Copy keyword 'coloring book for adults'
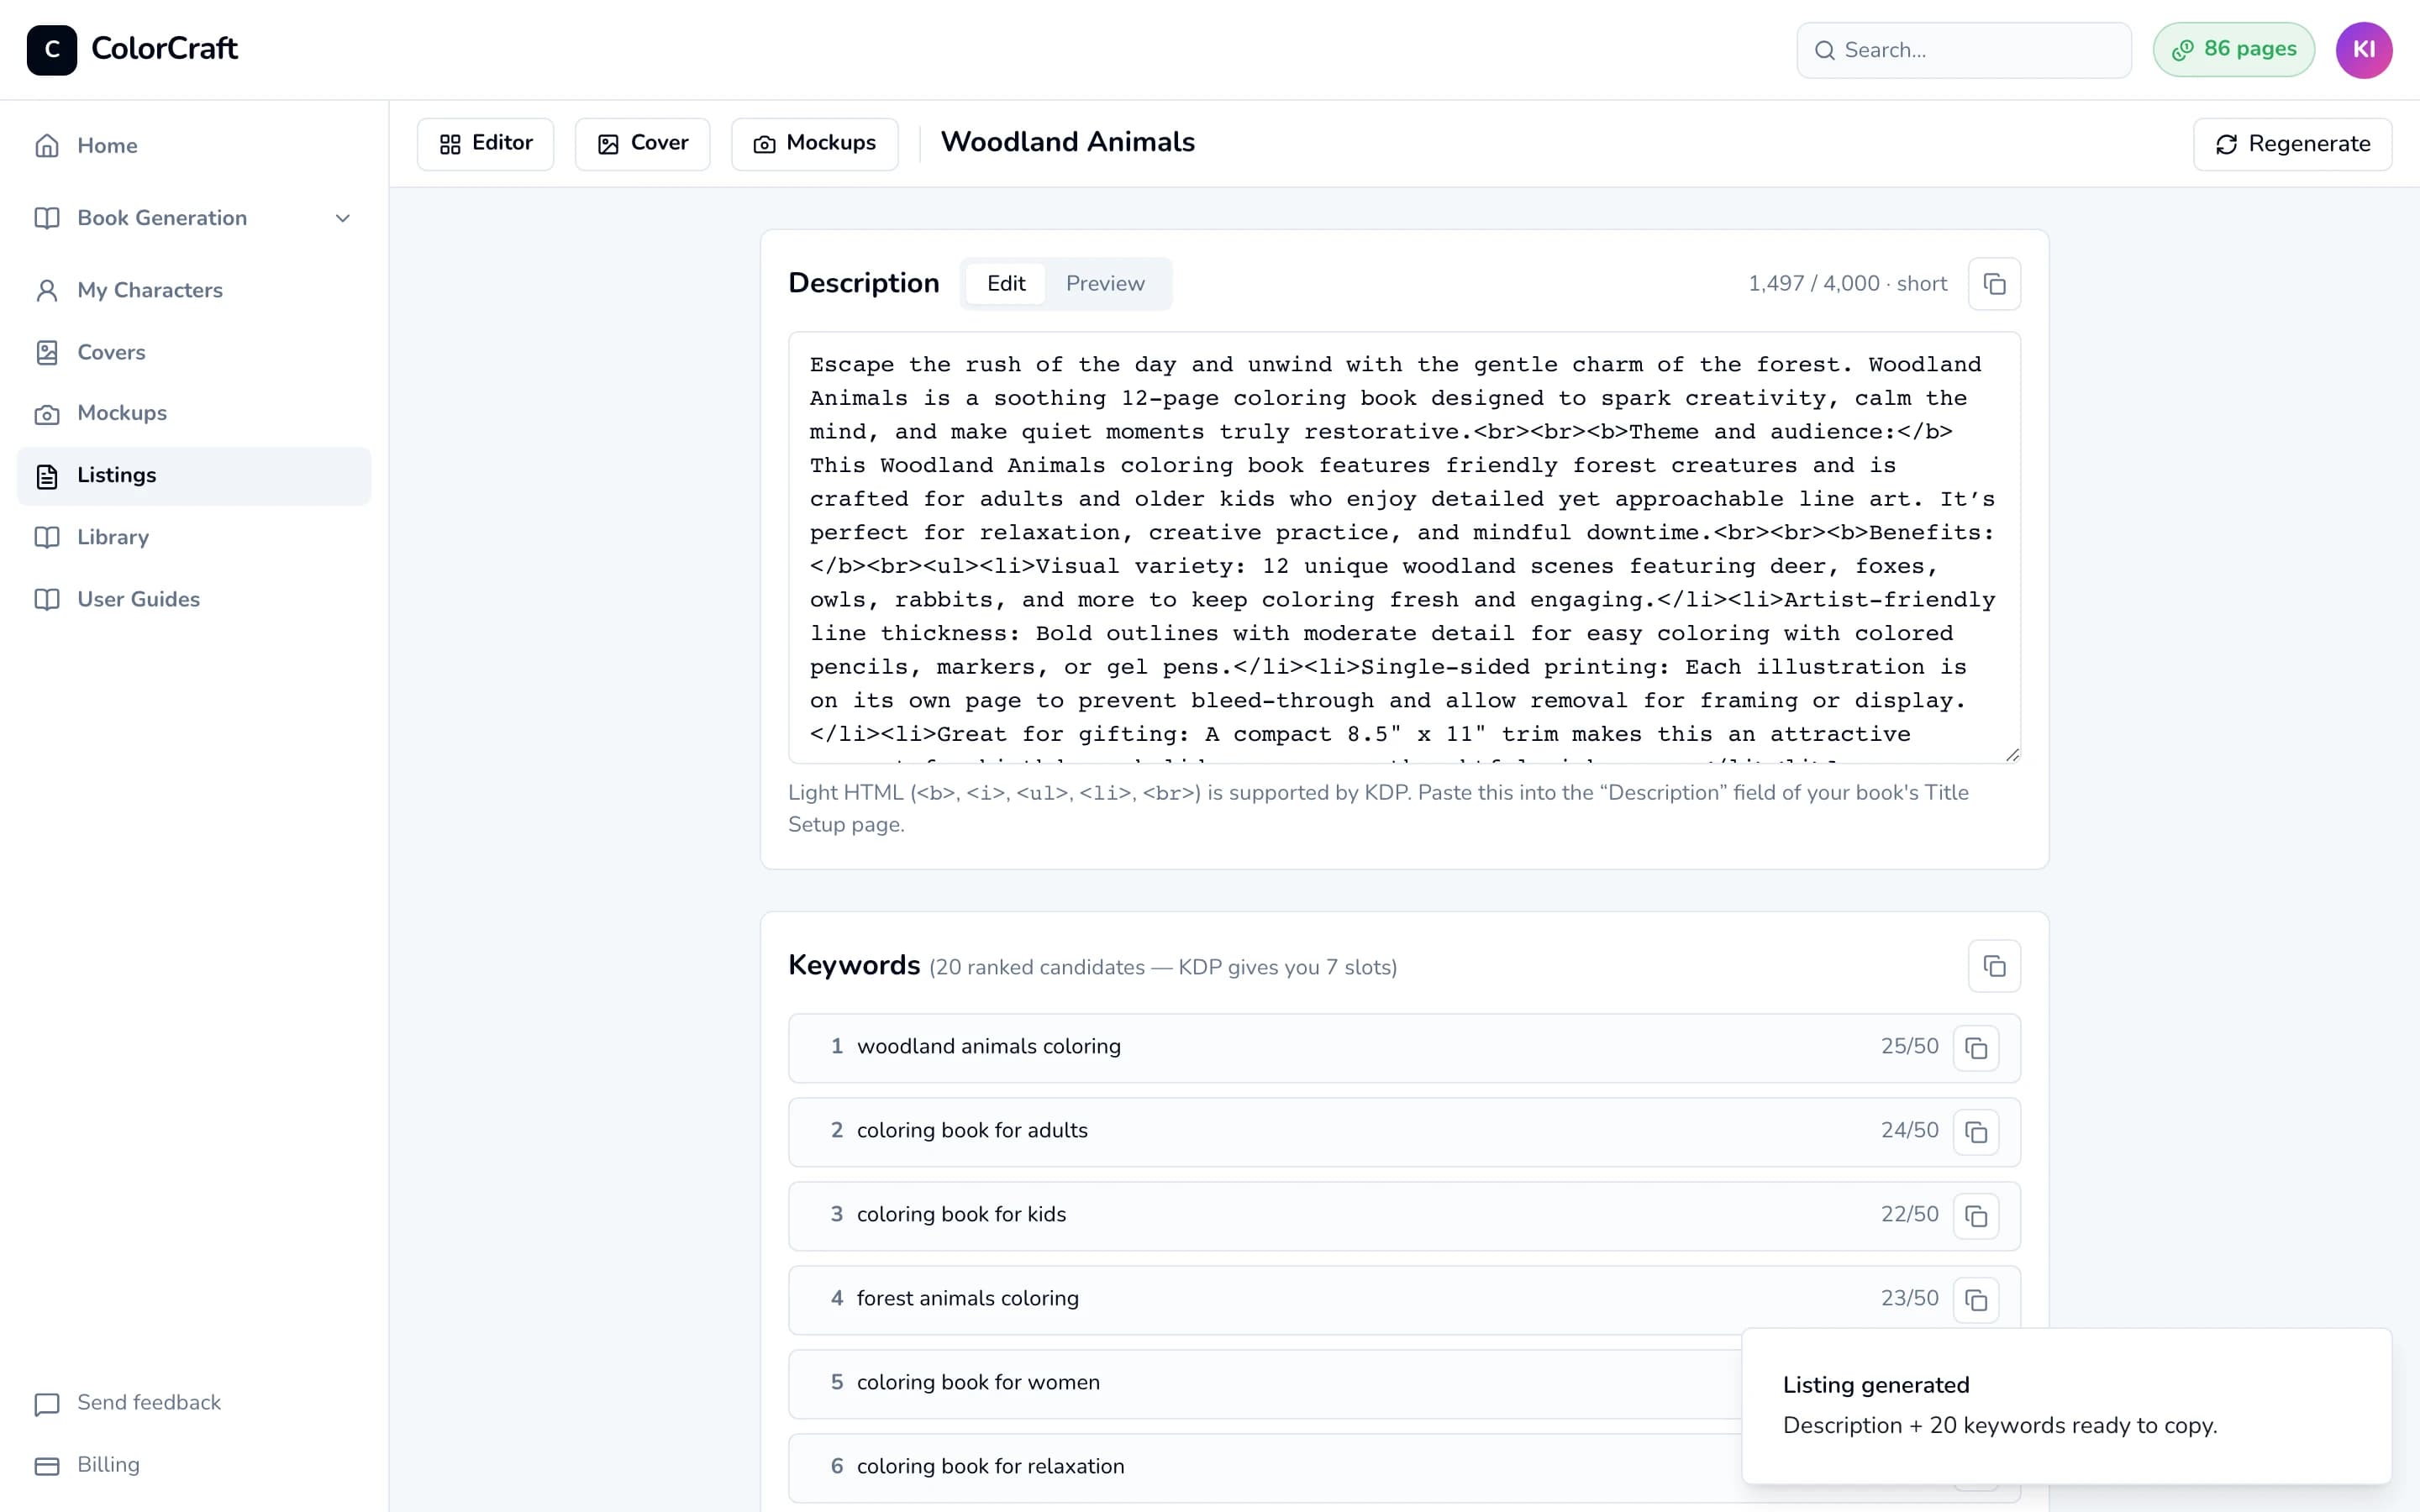The height and width of the screenshot is (1512, 2420). click(1976, 1132)
